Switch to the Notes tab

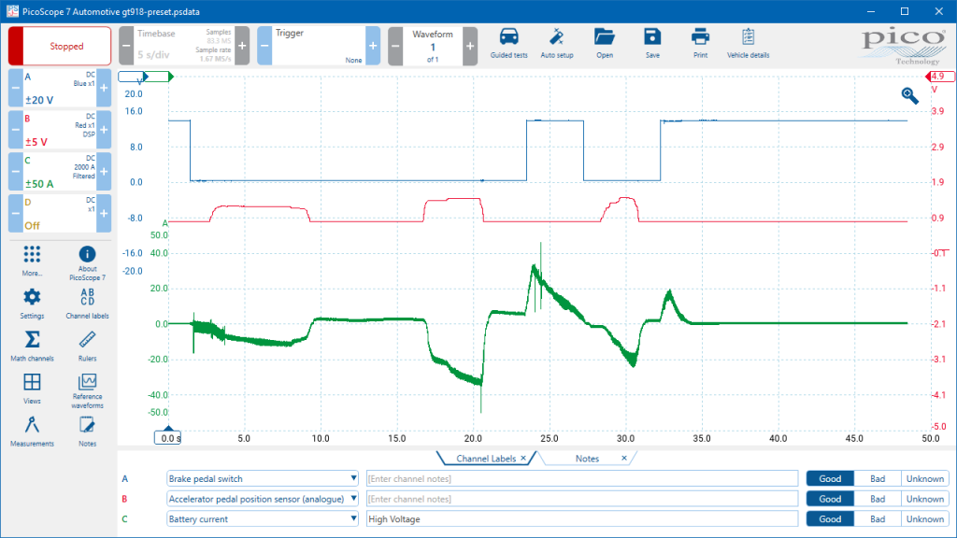coord(587,459)
